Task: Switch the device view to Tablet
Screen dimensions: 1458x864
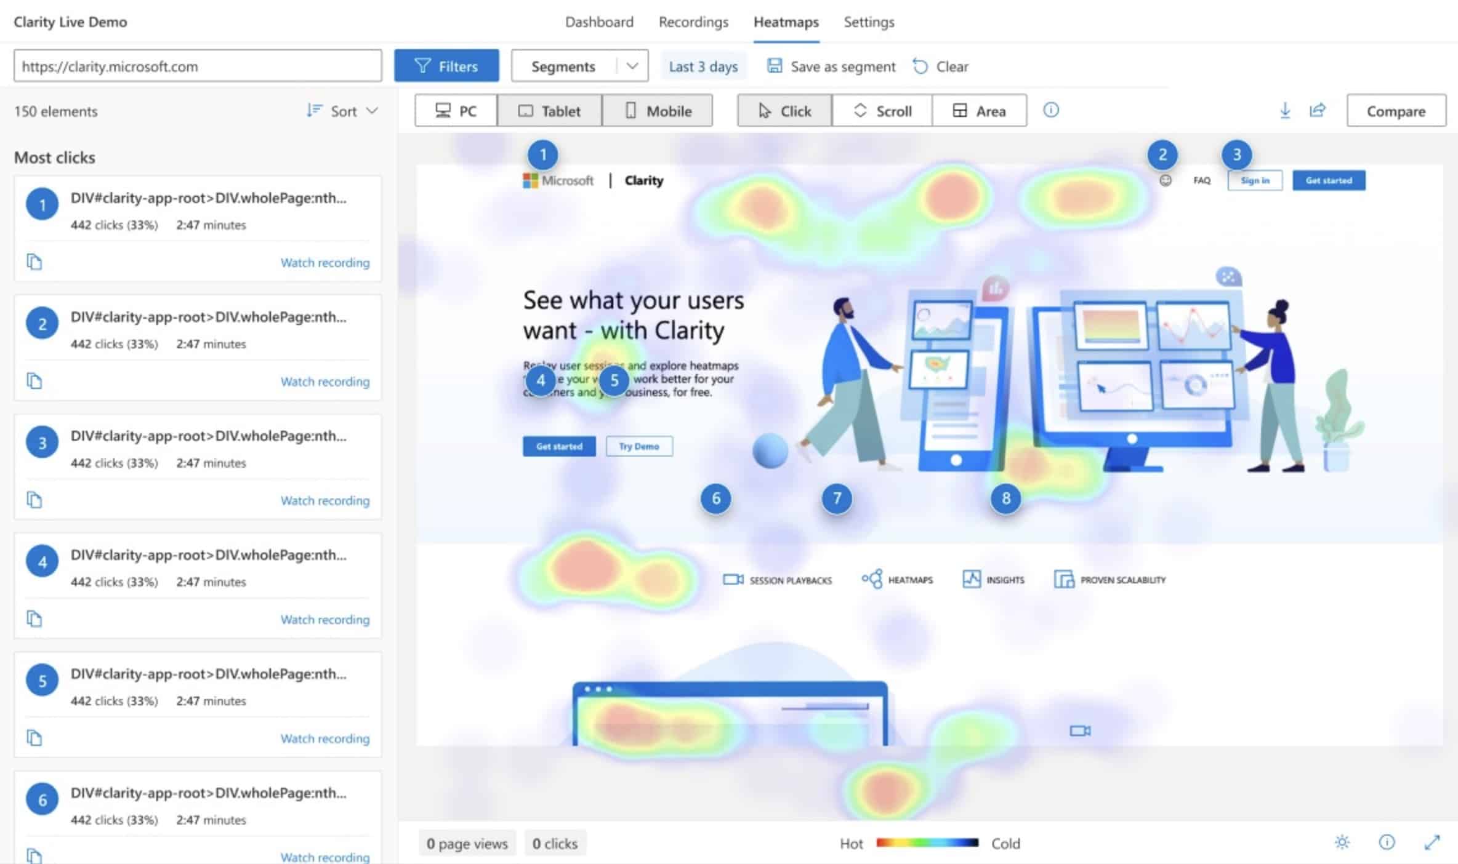Action: click(x=549, y=111)
